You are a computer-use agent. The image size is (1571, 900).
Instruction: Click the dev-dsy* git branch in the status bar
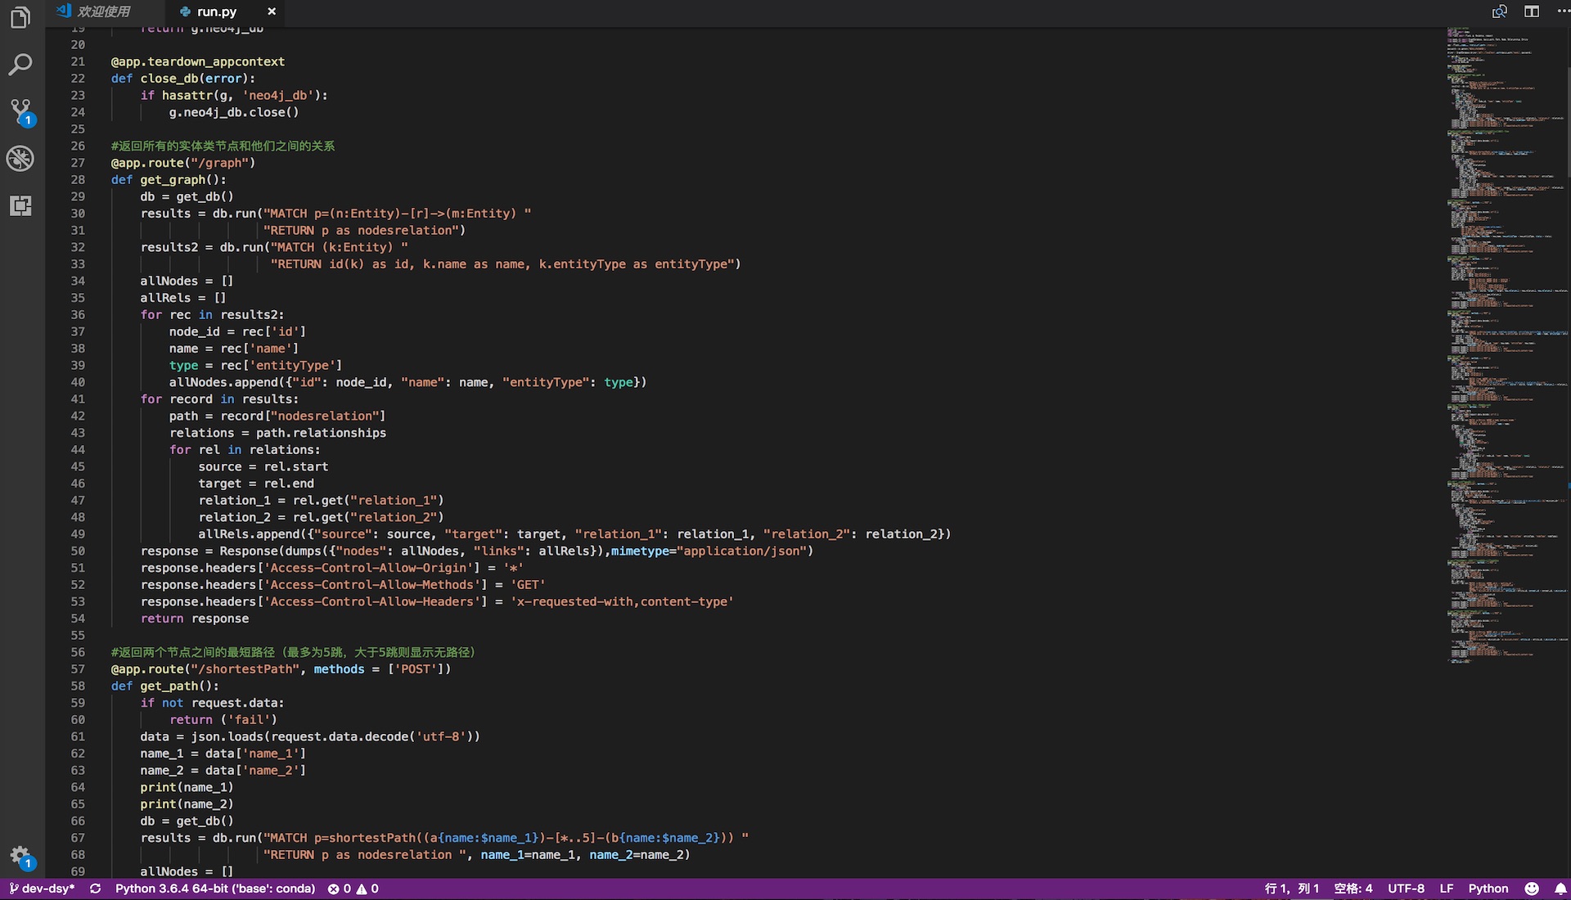coord(41,889)
